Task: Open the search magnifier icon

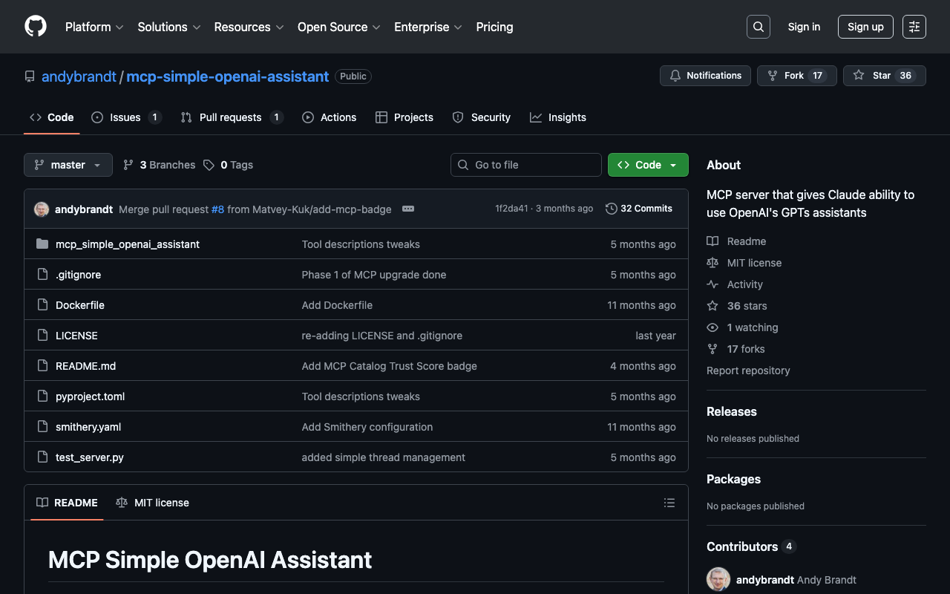Action: 758,27
